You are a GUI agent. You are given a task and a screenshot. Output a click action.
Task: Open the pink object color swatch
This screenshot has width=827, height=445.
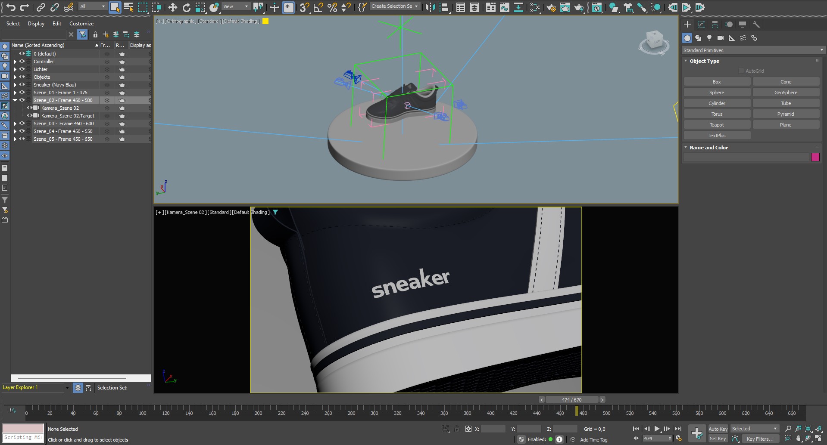815,157
